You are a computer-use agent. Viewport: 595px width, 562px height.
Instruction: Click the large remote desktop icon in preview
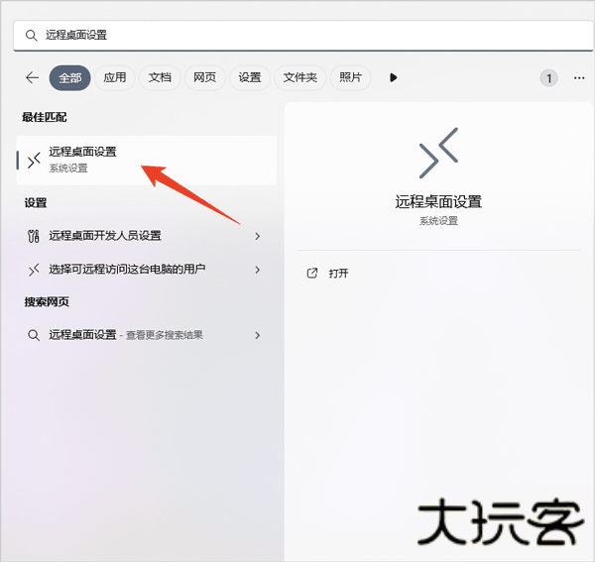pyautogui.click(x=438, y=154)
